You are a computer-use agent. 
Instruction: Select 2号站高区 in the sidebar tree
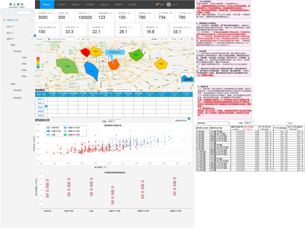pos(17,98)
